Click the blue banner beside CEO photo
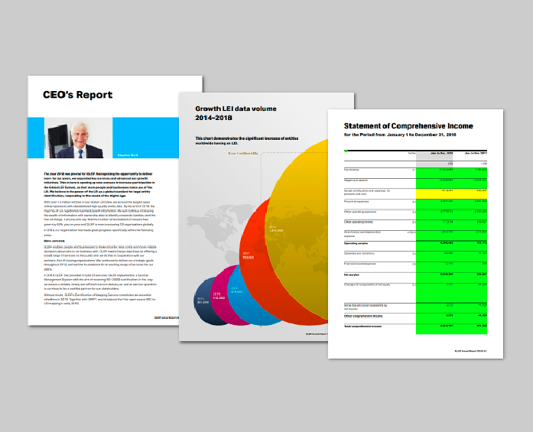Screen dimensions: 533x432 (x=153, y=138)
